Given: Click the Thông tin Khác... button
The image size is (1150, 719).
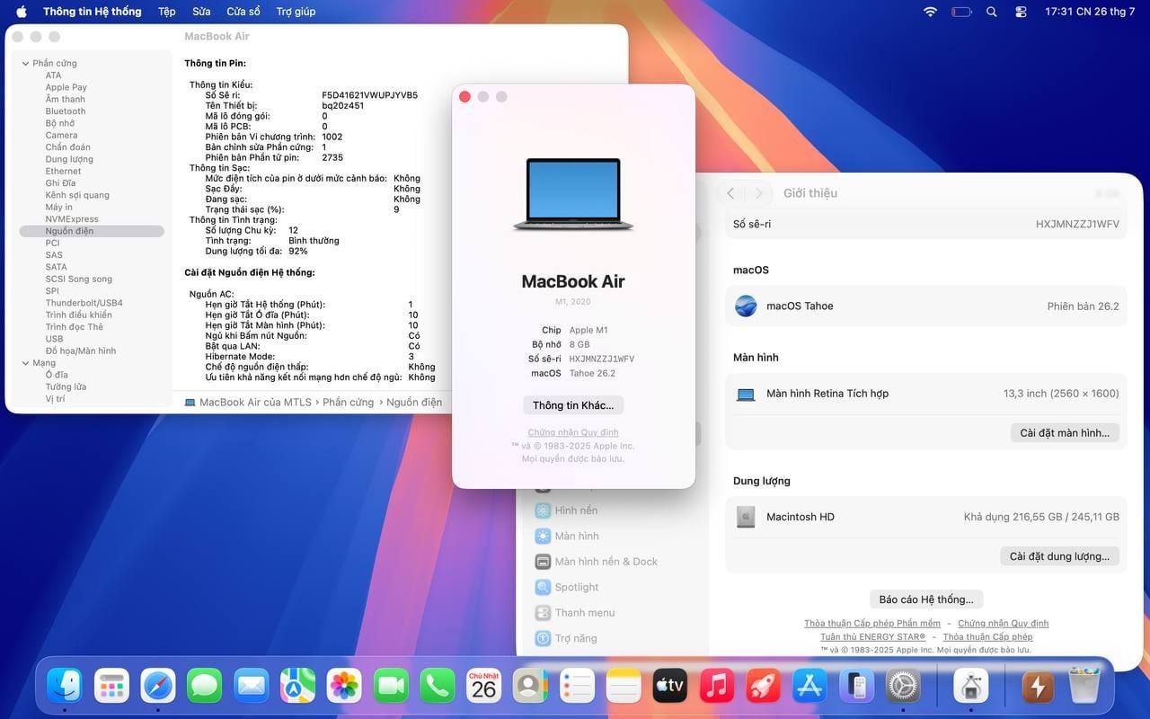Looking at the screenshot, I should (x=573, y=405).
